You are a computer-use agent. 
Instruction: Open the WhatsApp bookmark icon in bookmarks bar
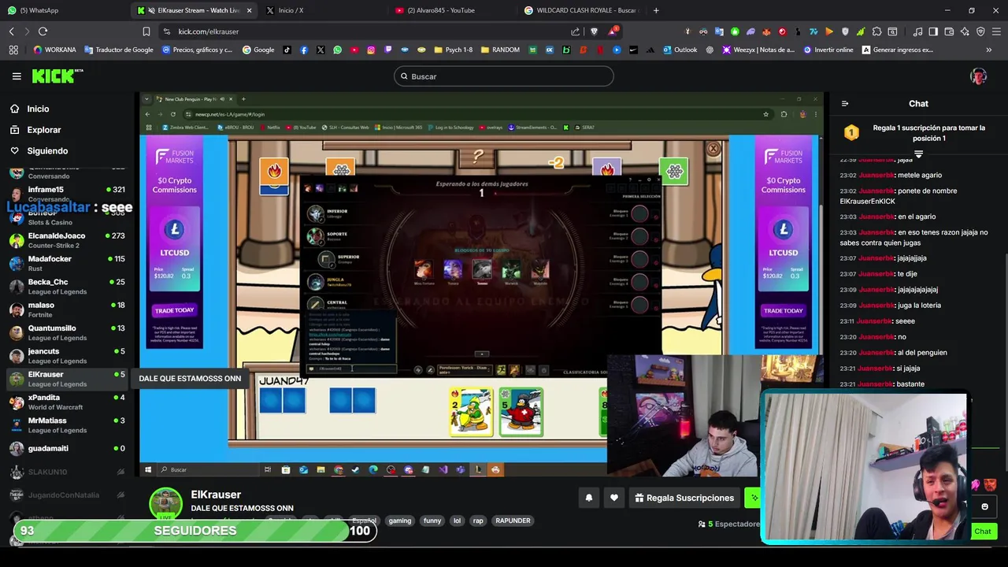tap(338, 50)
